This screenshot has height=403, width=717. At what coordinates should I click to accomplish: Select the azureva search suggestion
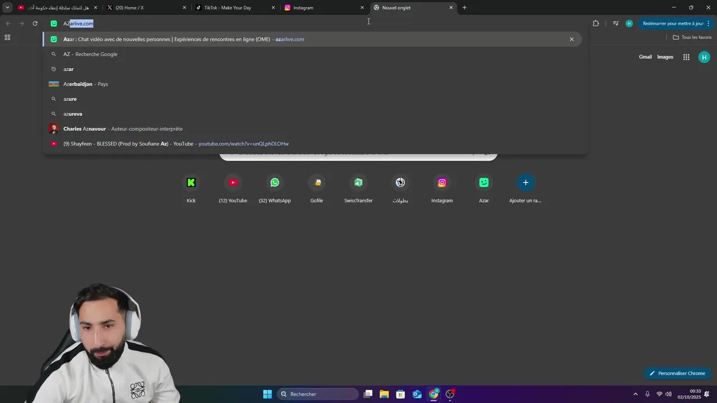click(312, 114)
